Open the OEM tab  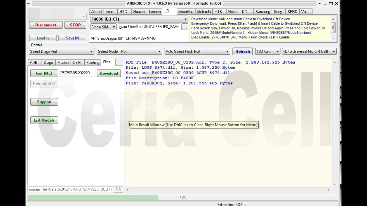point(77,63)
